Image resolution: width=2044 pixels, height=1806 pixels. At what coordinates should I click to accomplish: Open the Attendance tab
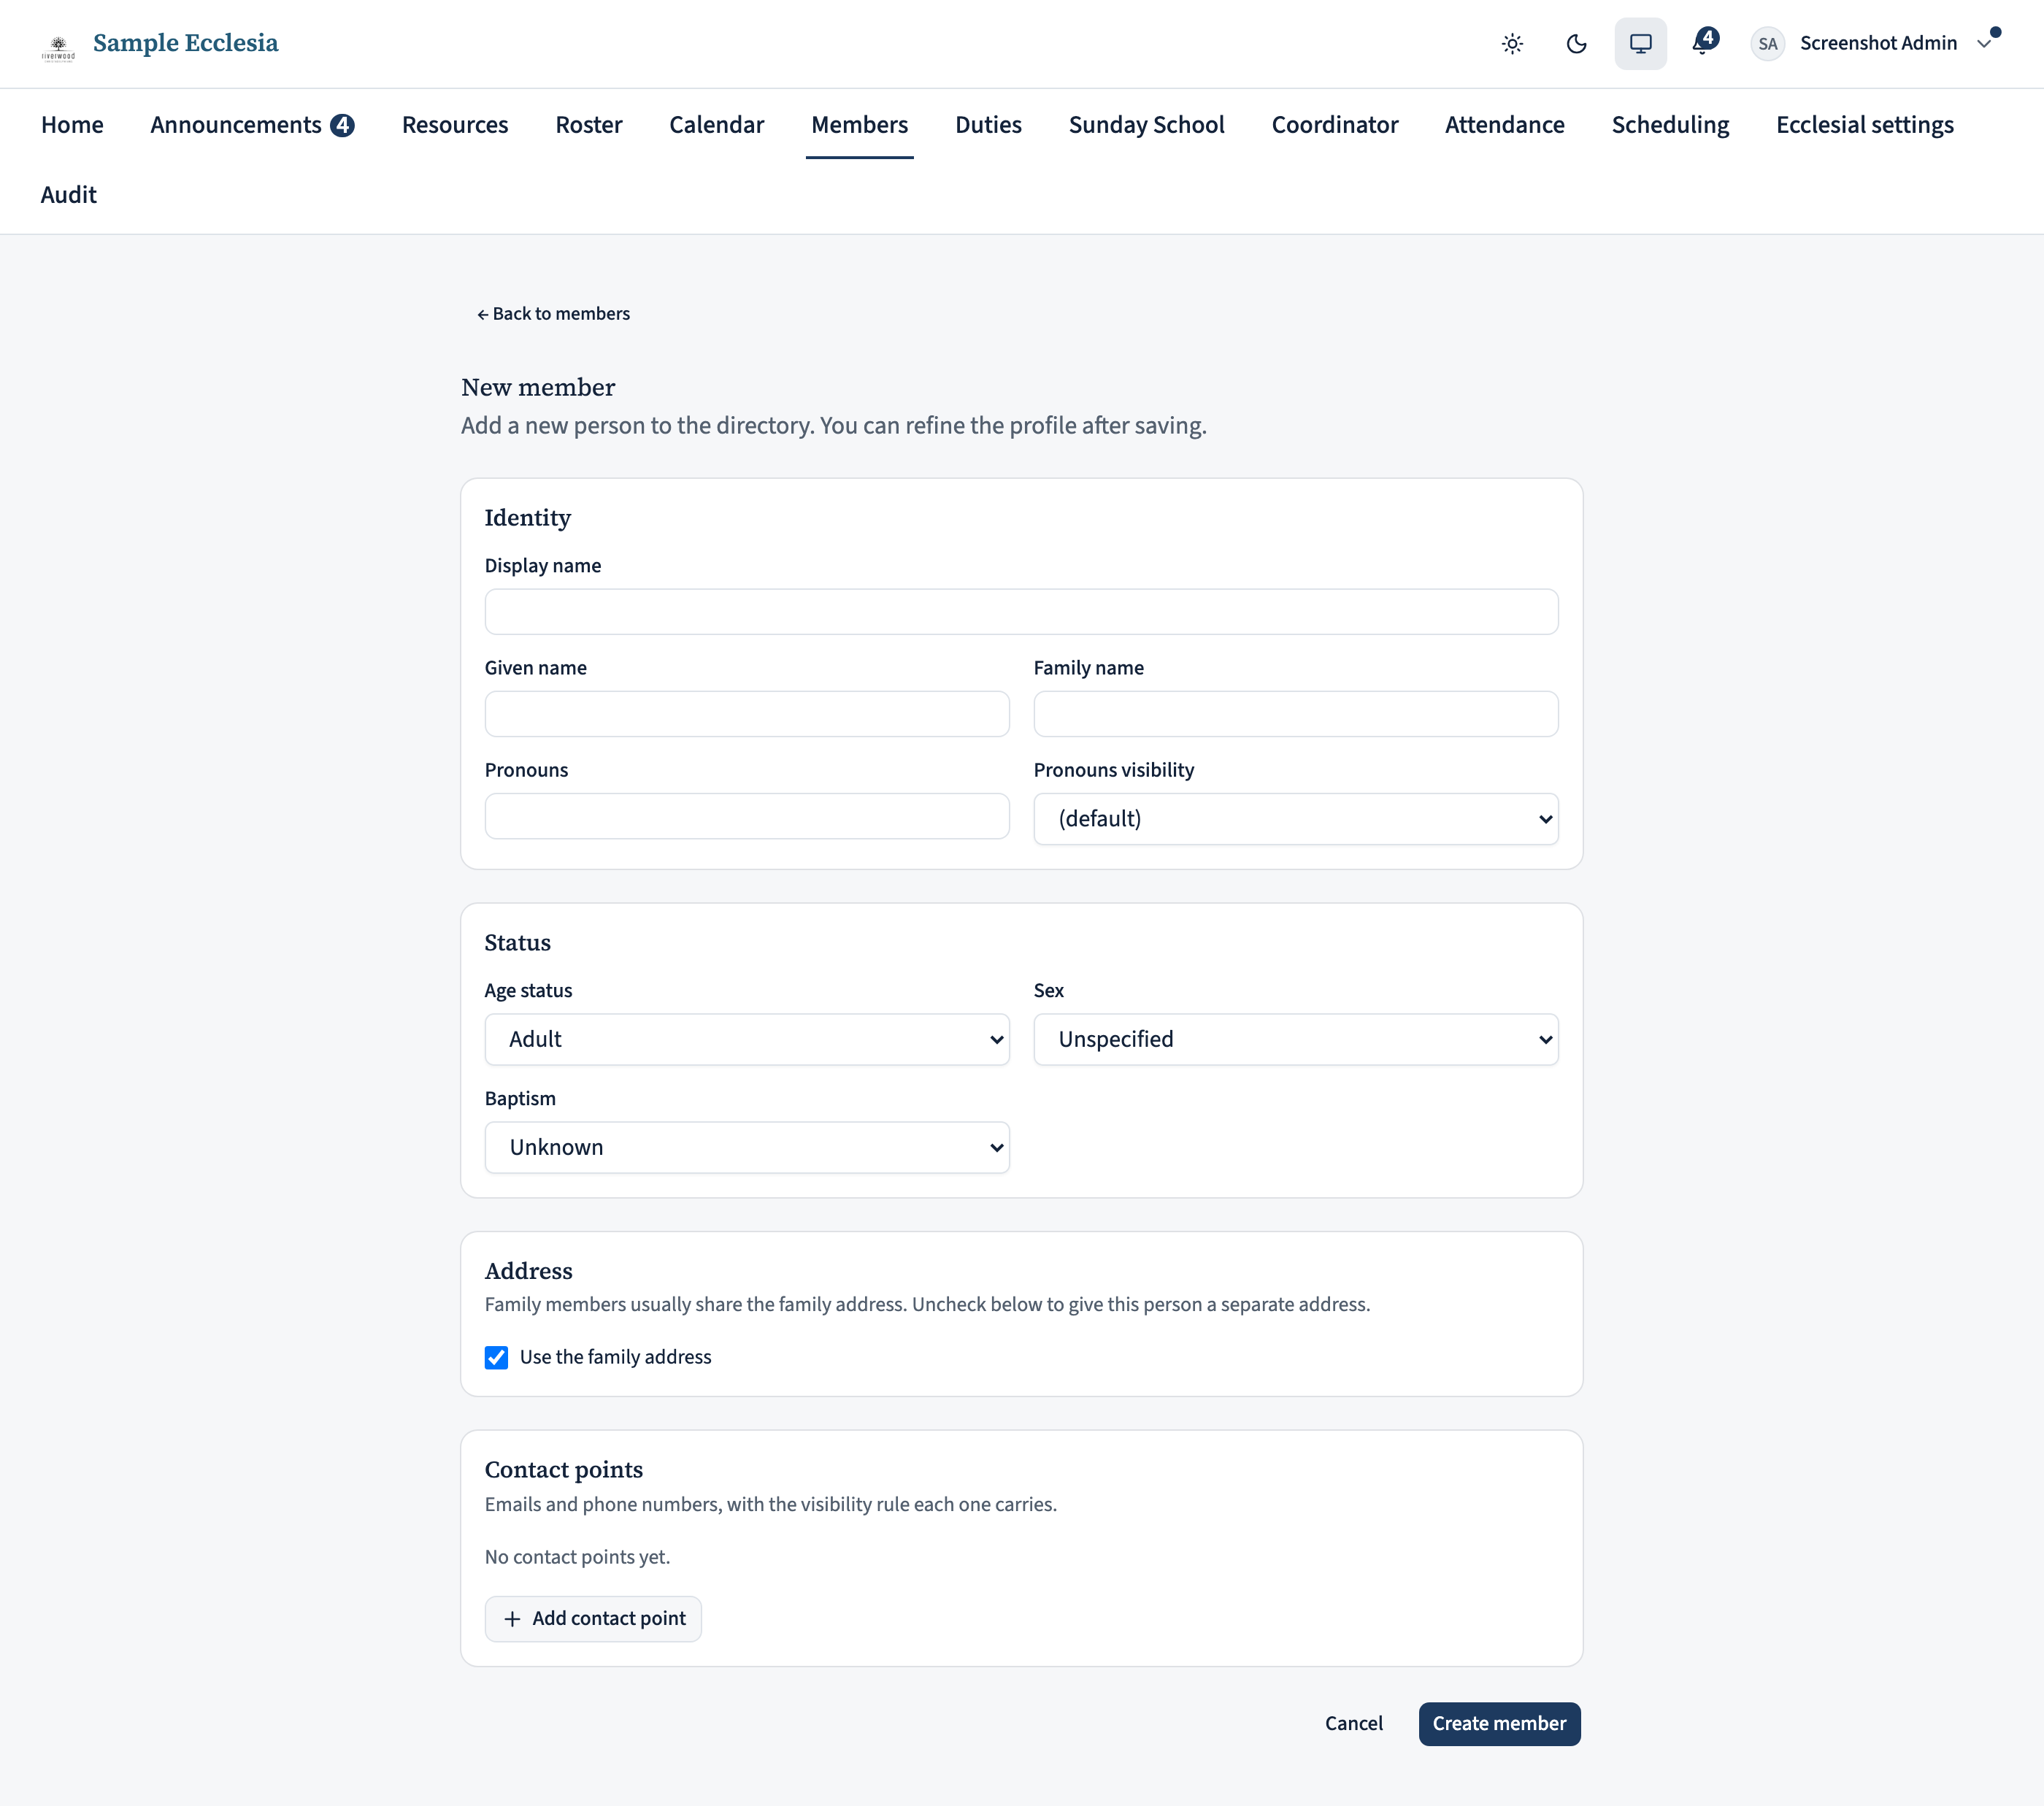pos(1504,124)
